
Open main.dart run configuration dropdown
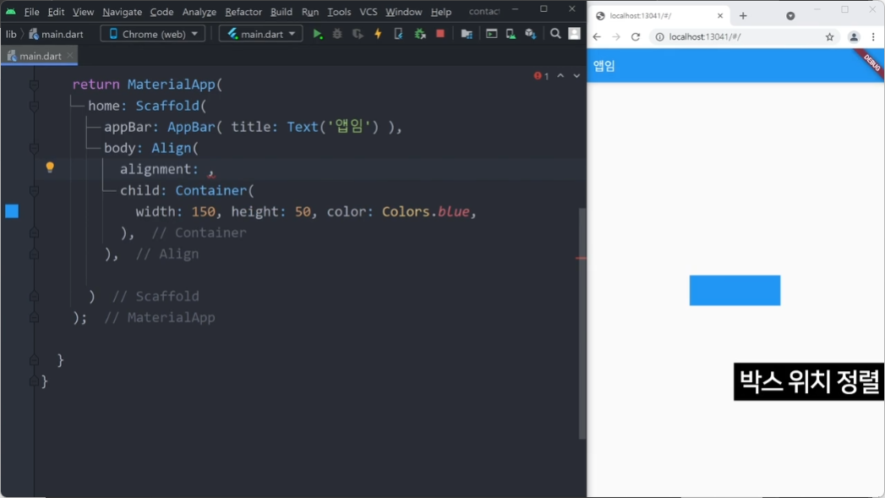260,34
